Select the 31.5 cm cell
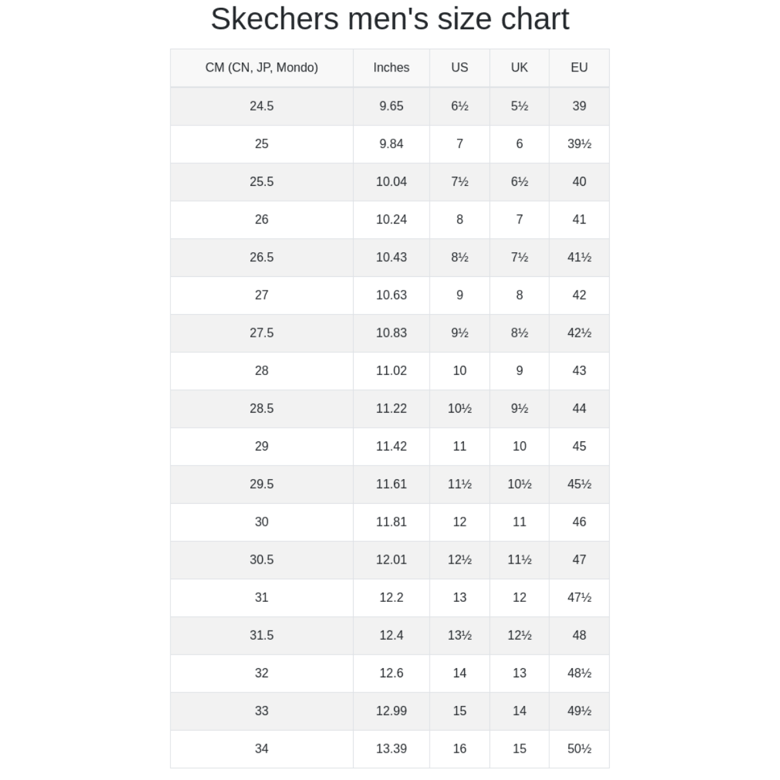Screen dimensions: 780x780 tap(261, 635)
